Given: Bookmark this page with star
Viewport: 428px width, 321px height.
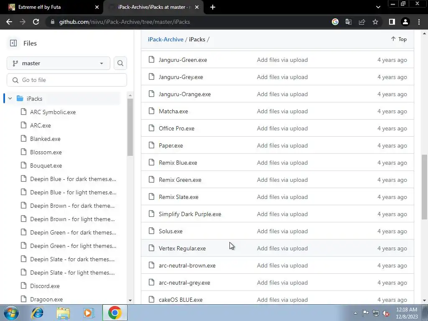Looking at the screenshot, I should pyautogui.click(x=375, y=22).
